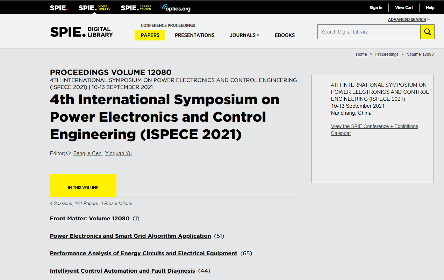
Task: Go to SPIE Digital Library home logo
Action: pos(81,32)
